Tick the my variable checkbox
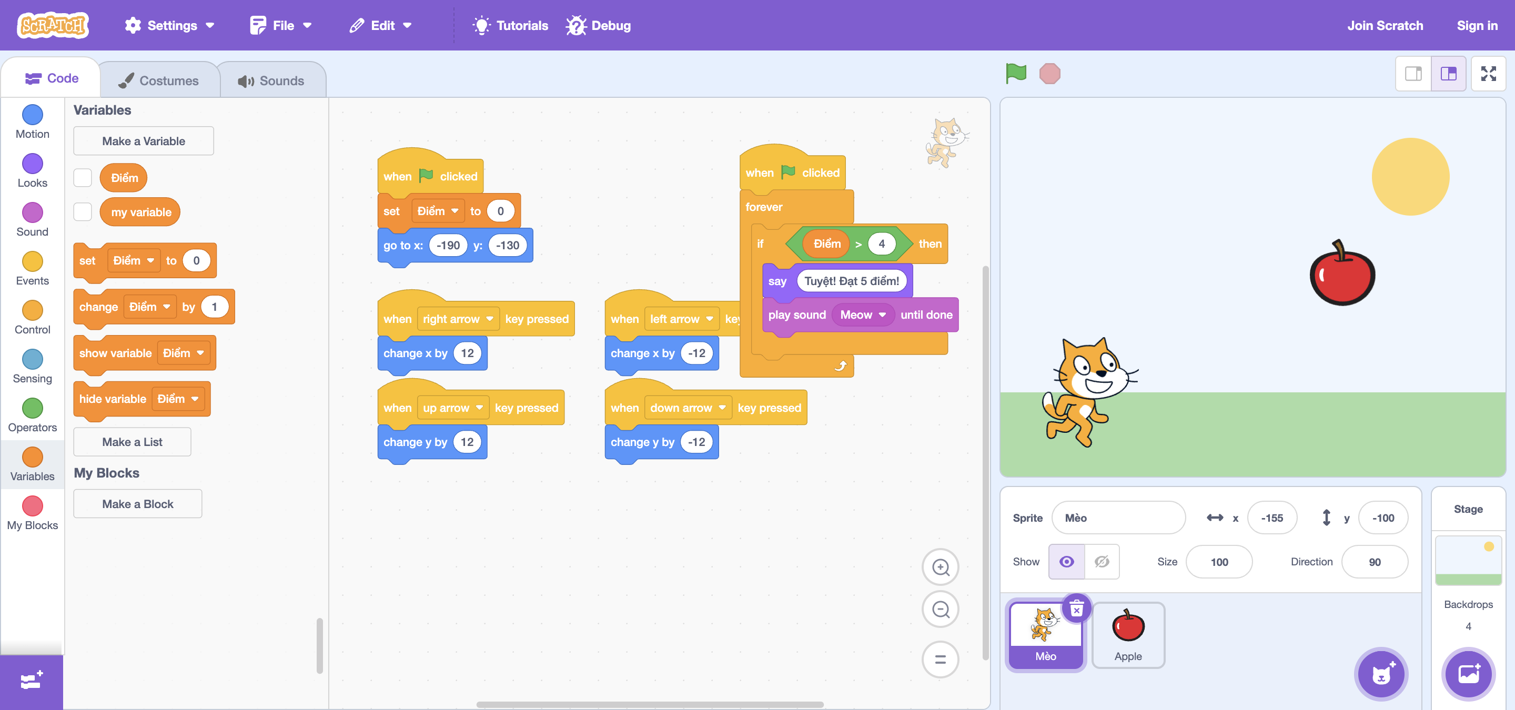Viewport: 1515px width, 710px height. pyautogui.click(x=83, y=212)
